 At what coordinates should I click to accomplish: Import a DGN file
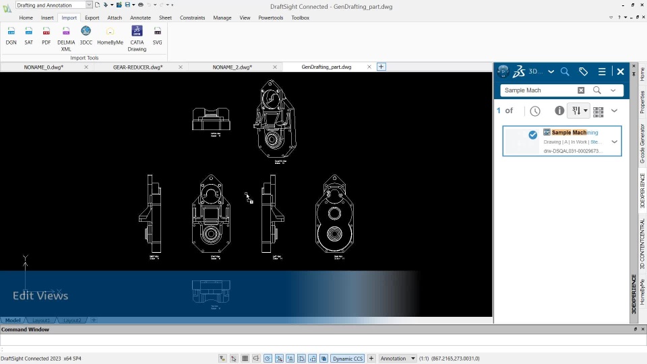click(11, 36)
